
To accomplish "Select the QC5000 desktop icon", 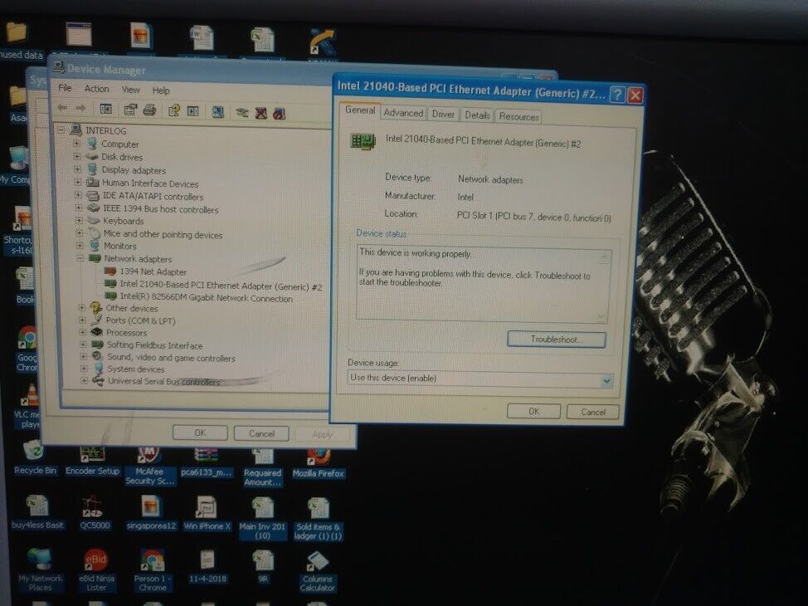I will [x=95, y=512].
